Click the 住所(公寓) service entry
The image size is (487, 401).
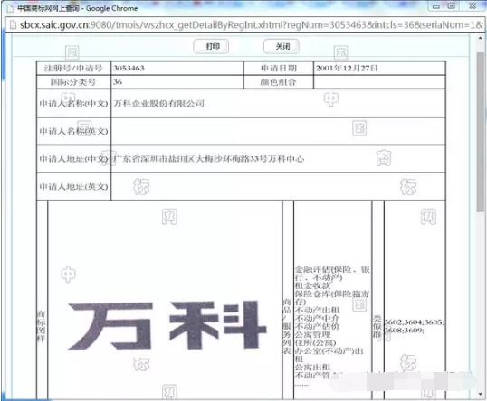316,342
